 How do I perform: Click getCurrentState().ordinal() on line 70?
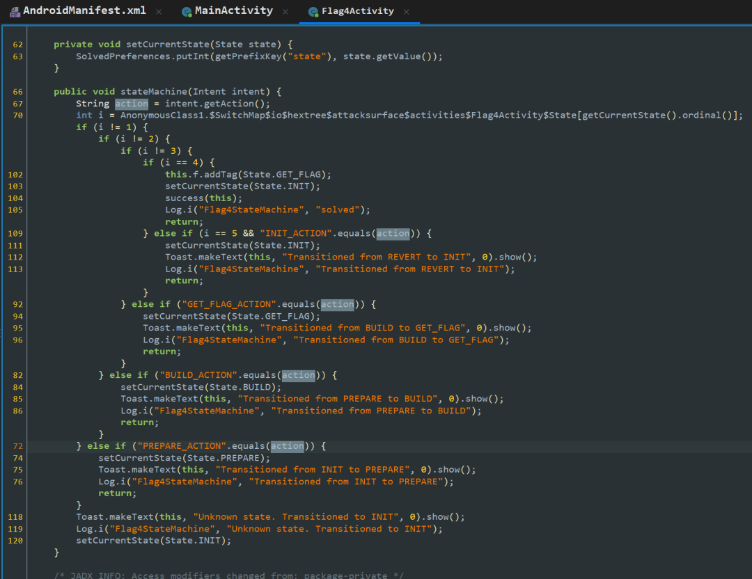659,115
